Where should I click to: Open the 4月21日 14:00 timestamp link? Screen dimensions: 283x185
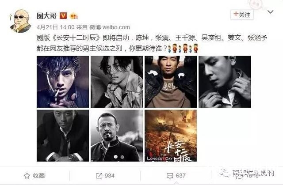coord(56,27)
